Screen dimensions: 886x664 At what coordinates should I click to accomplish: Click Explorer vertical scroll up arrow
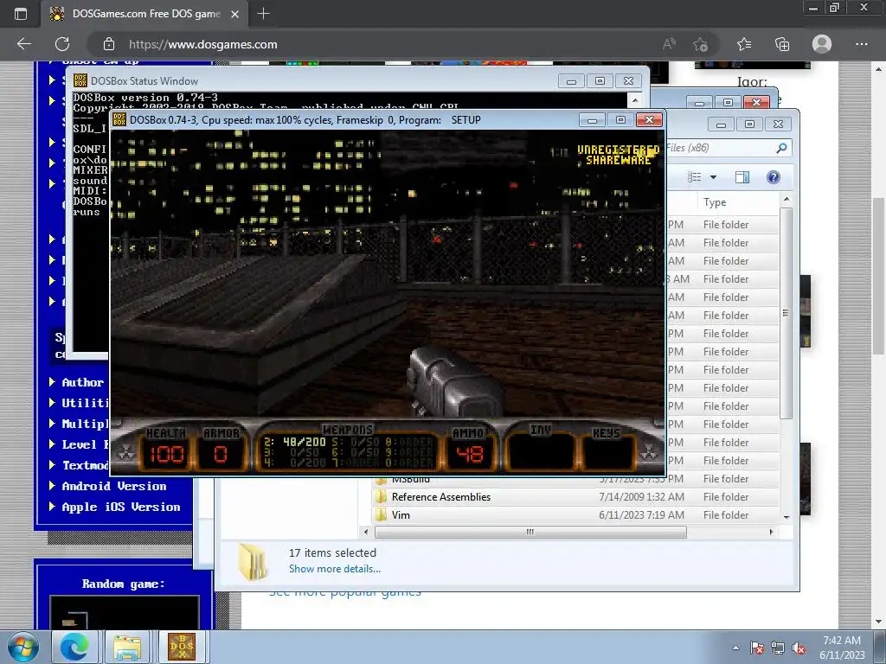click(x=786, y=200)
